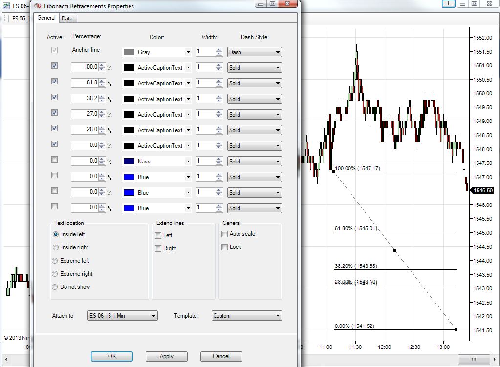This screenshot has width=500, height=367.
Task: Click the Cancel button
Action: tap(221, 356)
